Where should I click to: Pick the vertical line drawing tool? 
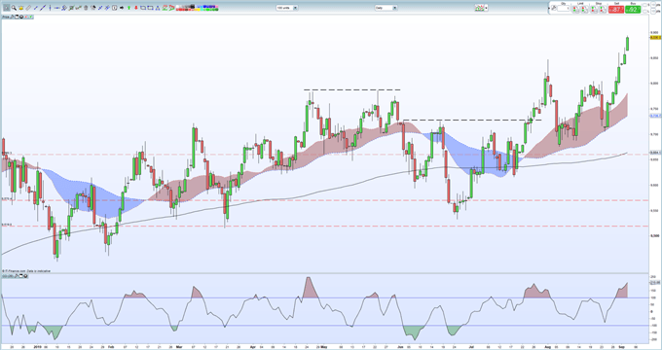pyautogui.click(x=50, y=8)
